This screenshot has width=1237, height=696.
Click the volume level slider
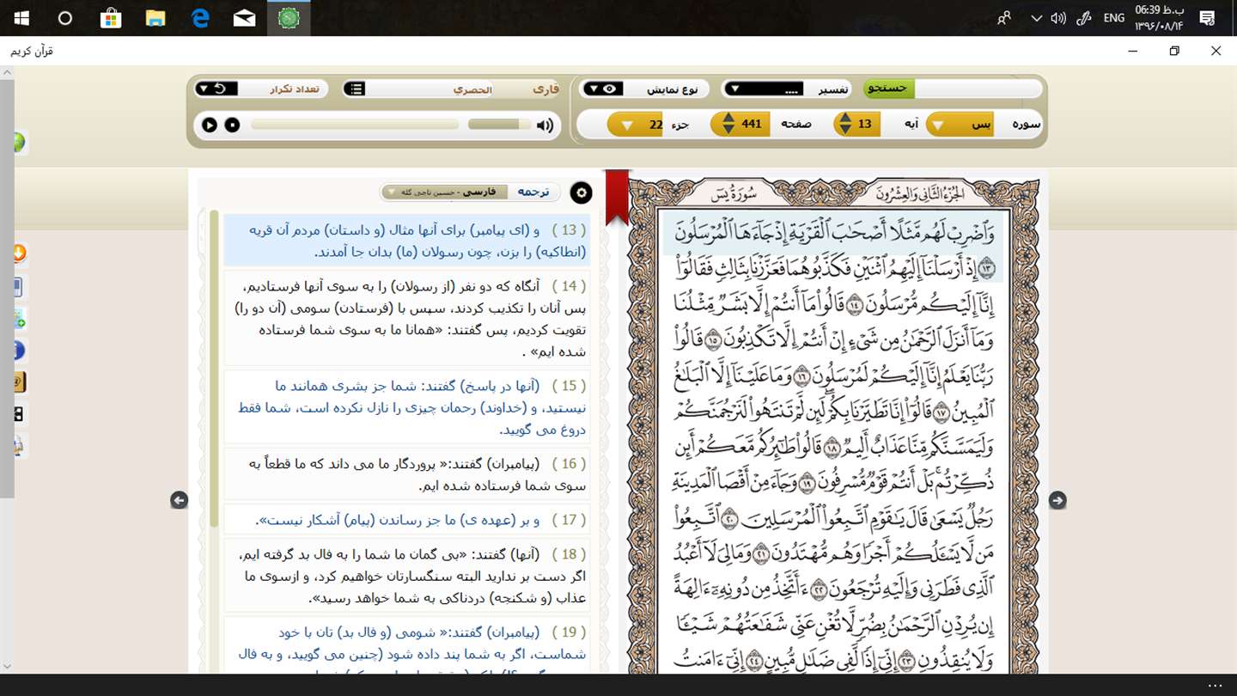pos(499,125)
